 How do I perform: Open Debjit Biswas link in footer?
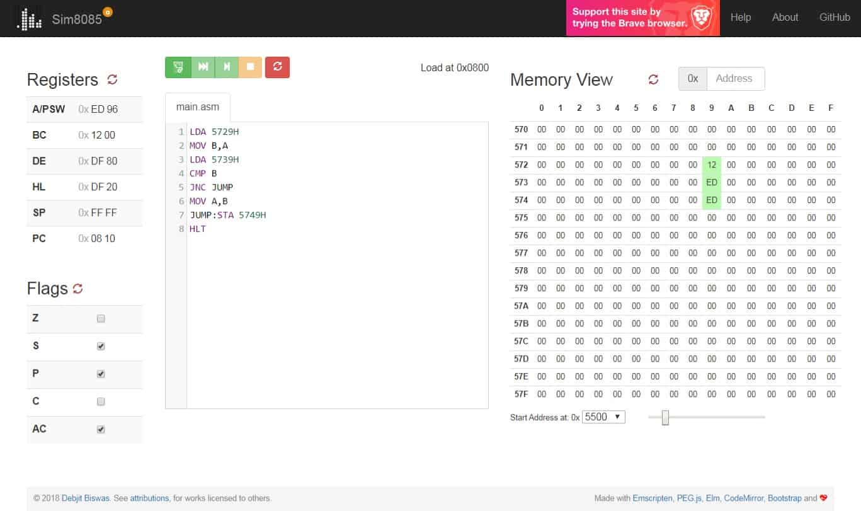tap(86, 498)
